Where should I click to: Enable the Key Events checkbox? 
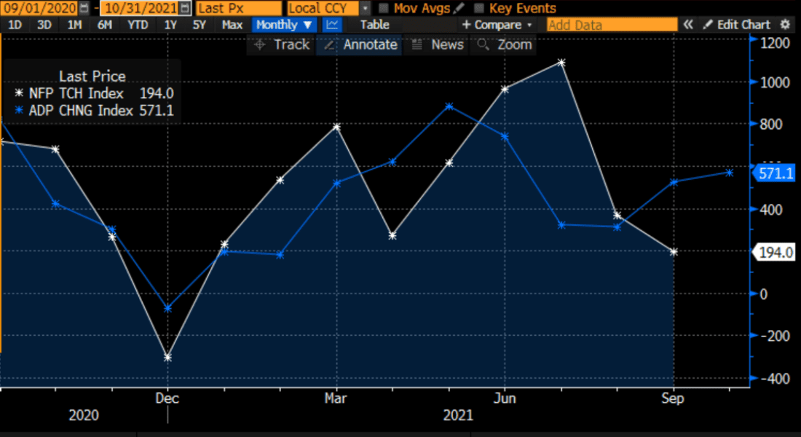(478, 8)
